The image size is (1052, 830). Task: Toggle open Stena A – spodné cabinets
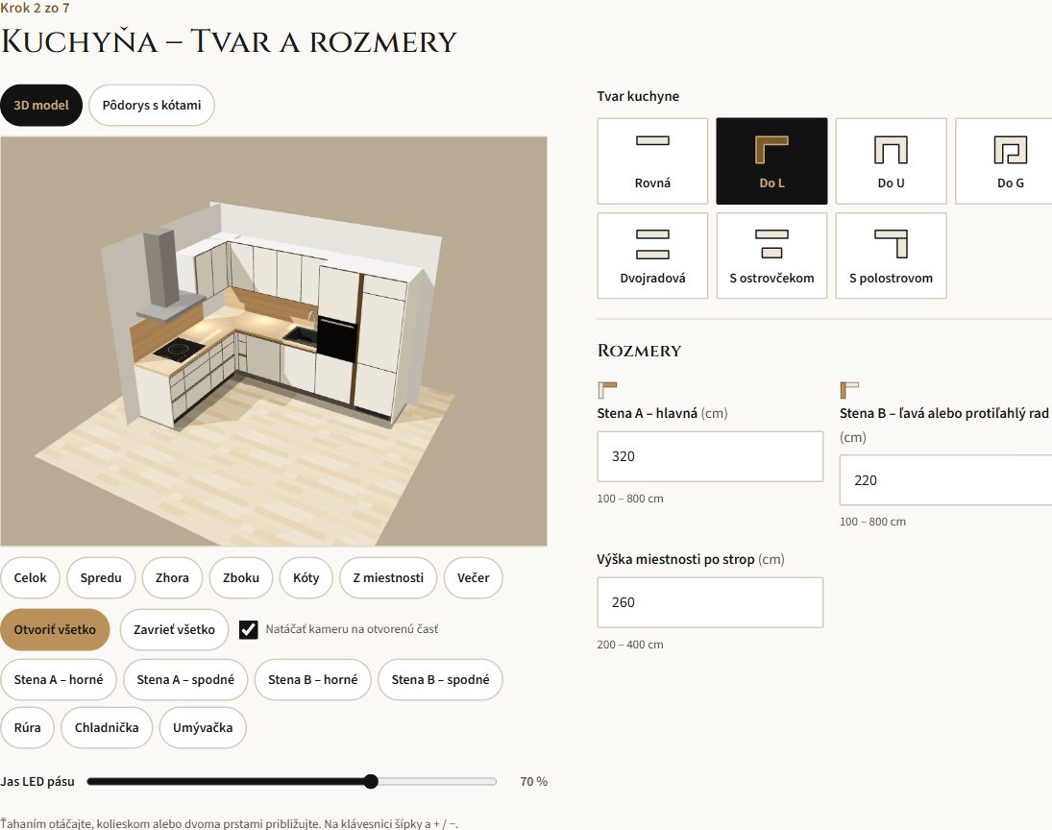pos(185,680)
